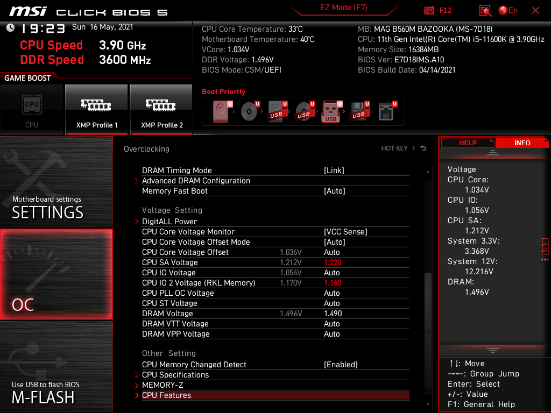Click the back arrow beside HOT KEY
The height and width of the screenshot is (413, 551).
[423, 148]
